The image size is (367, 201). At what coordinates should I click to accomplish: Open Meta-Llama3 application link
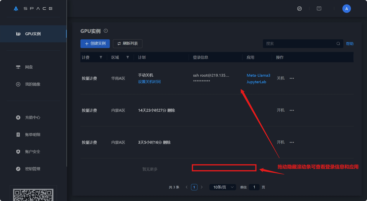point(258,75)
